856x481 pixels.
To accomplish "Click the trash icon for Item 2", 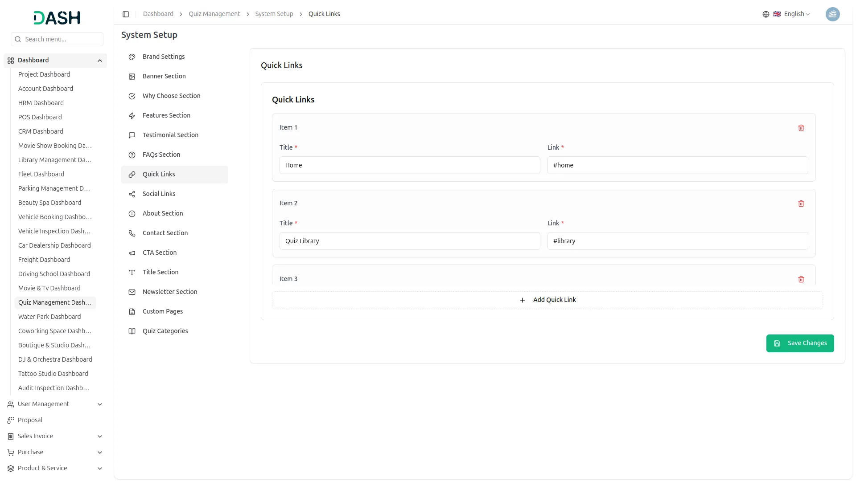I will (x=801, y=204).
